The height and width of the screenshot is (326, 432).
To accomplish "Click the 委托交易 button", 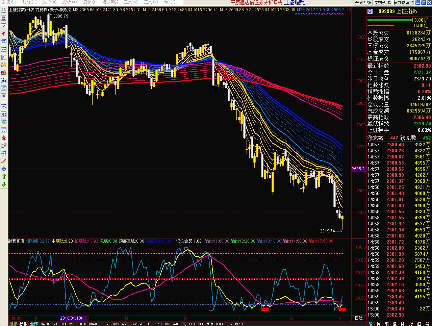I will pos(383,2).
